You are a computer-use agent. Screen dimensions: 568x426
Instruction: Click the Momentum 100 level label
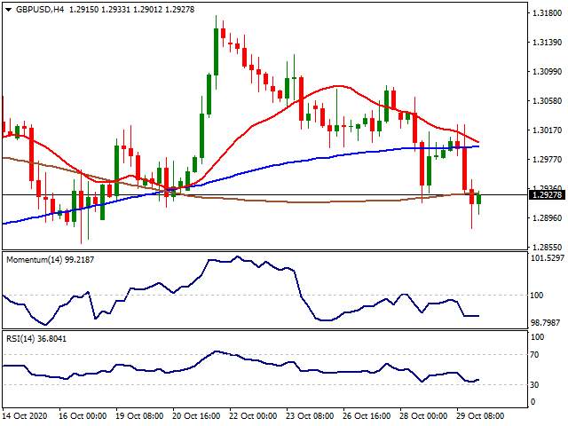(x=536, y=296)
